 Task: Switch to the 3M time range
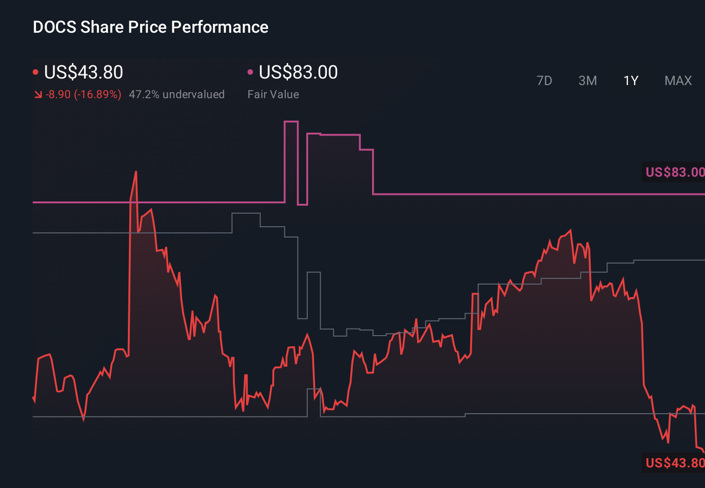click(x=587, y=80)
